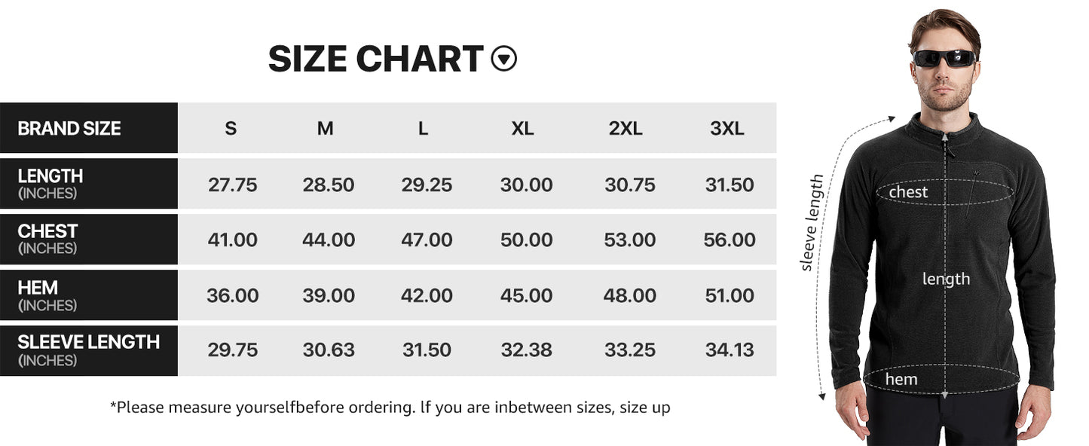Click the SIZE CHART heading
Image resolution: width=1089 pixels, height=446 pixels.
375,59
